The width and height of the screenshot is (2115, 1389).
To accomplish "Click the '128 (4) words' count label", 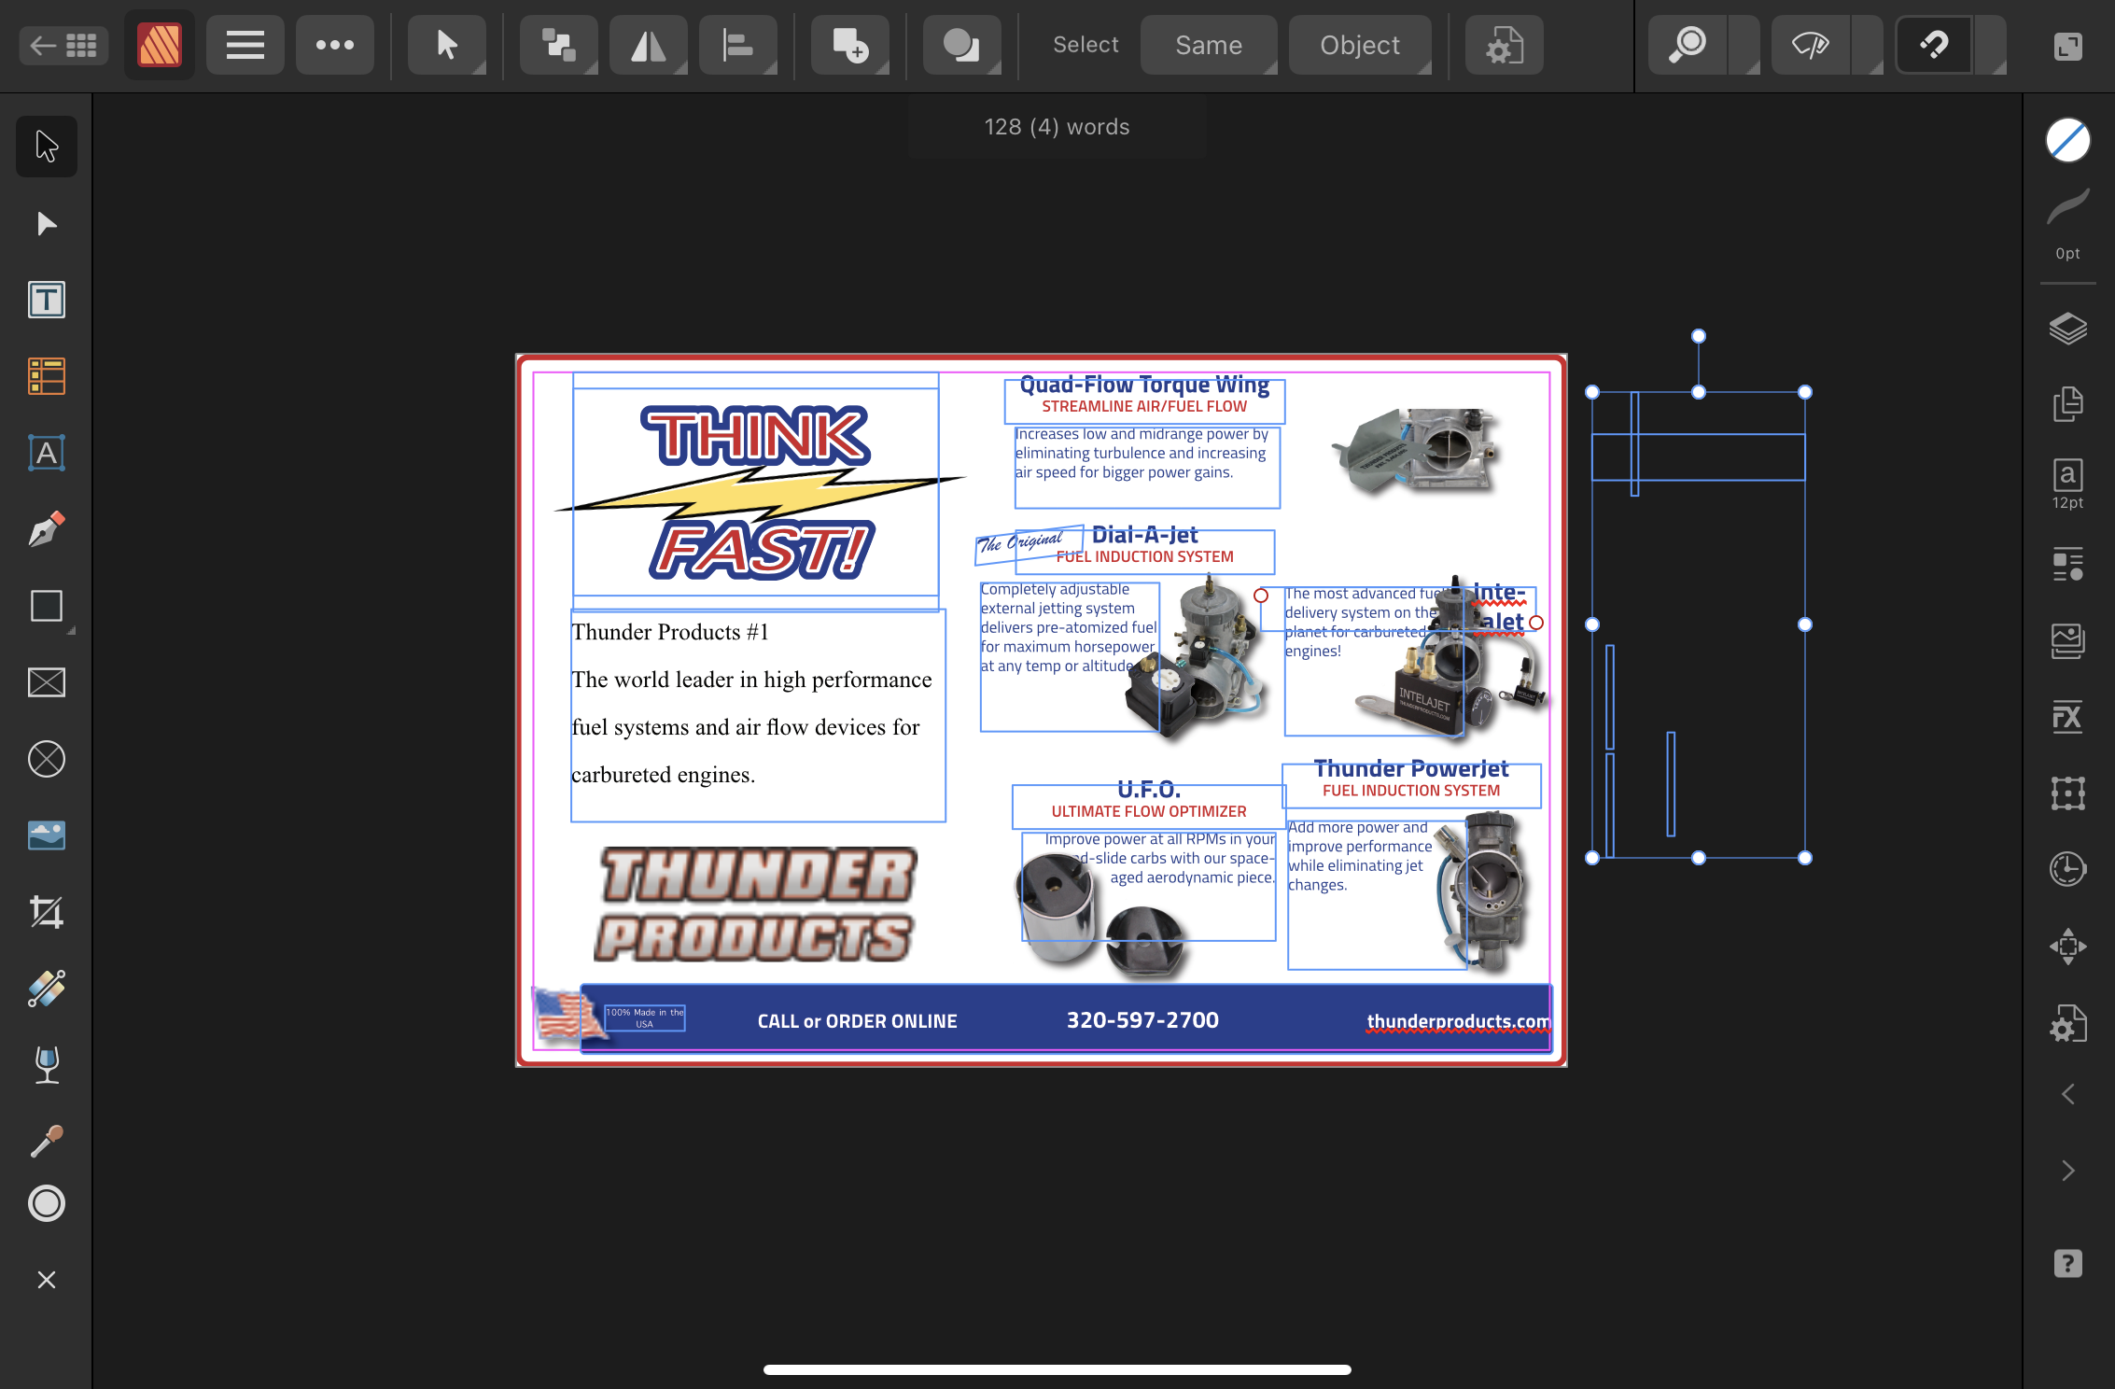I will click(1057, 127).
